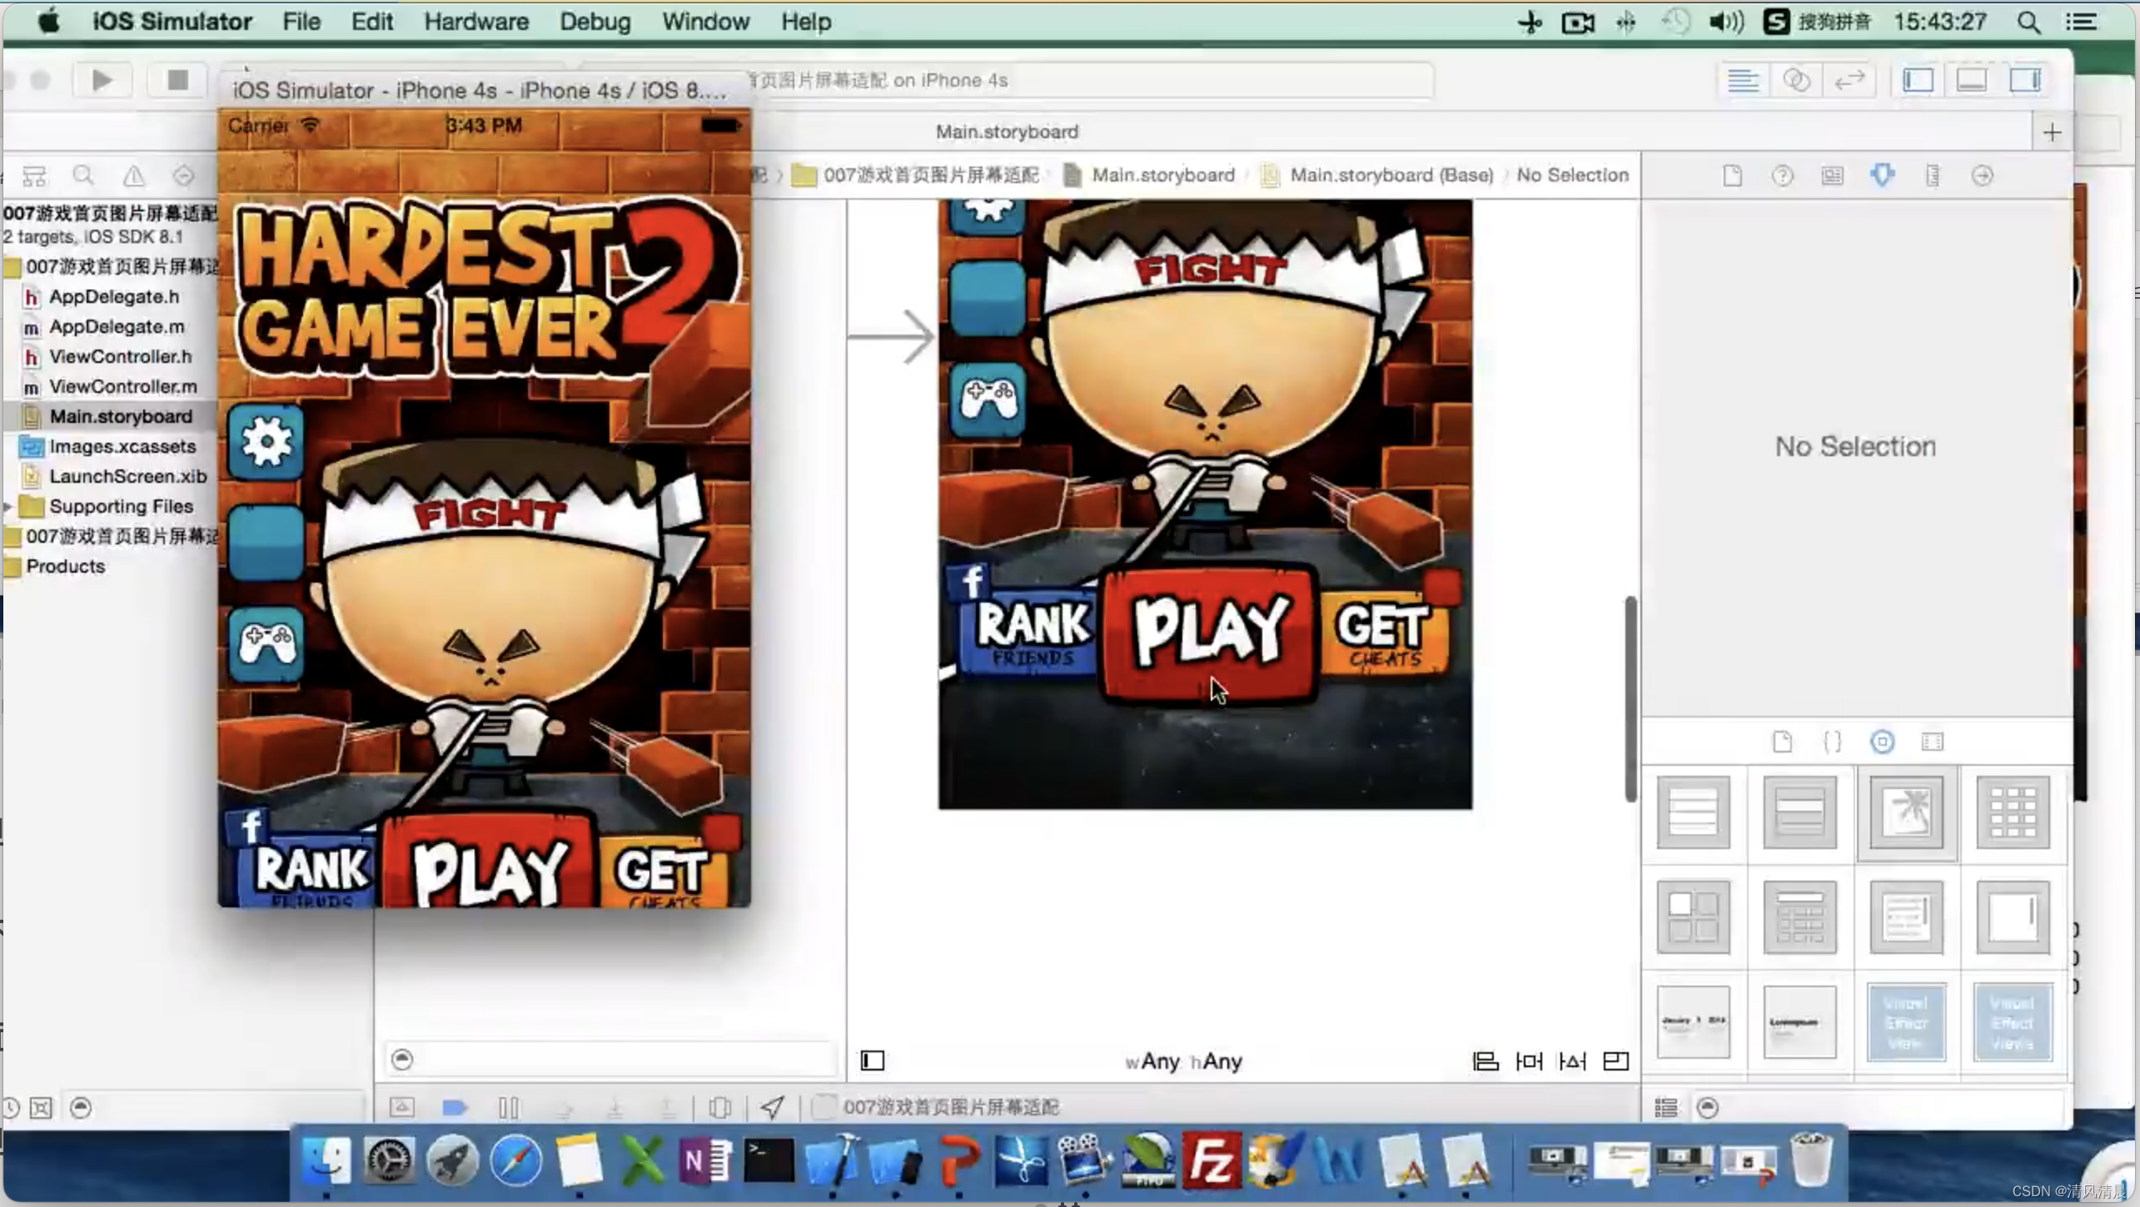
Task: Click Main.storyboard (Base) in jump bar
Action: 1391,176
